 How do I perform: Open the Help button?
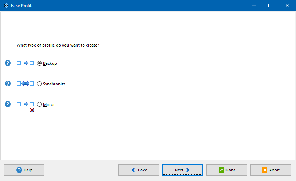[24, 170]
